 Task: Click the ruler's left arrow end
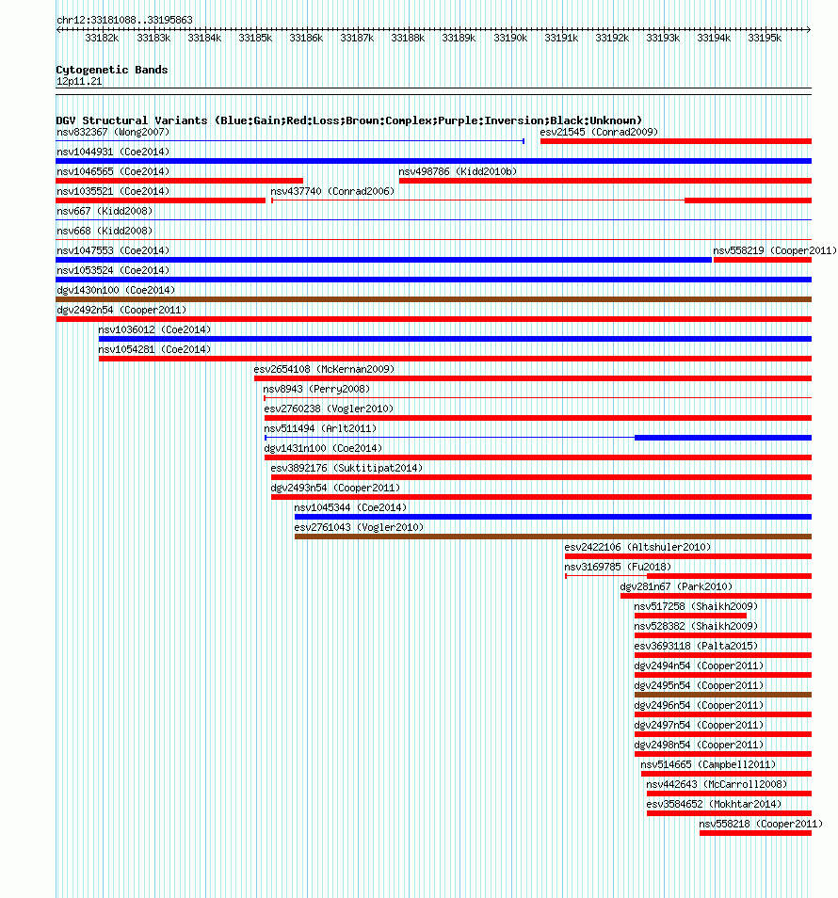click(59, 29)
